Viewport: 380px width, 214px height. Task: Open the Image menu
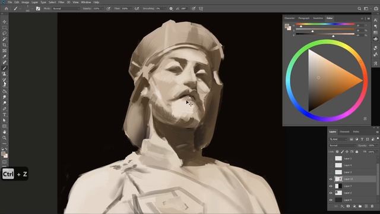click(25, 2)
